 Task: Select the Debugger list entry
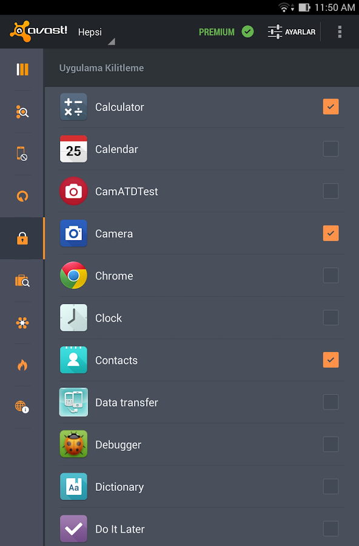tap(119, 444)
